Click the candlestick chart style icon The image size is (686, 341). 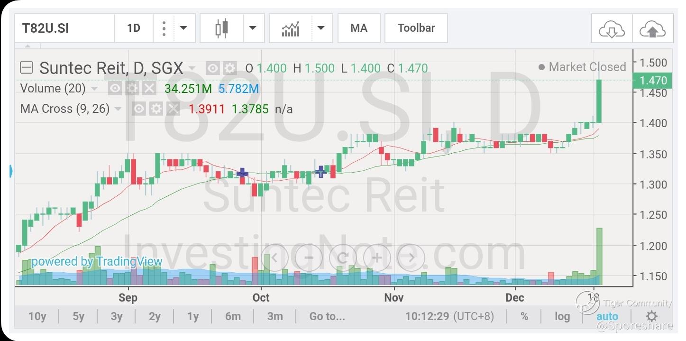coord(221,28)
